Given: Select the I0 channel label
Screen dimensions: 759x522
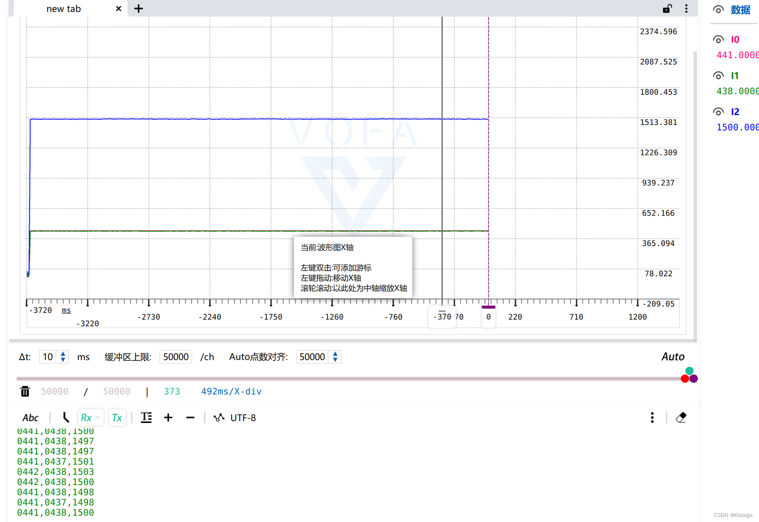Looking at the screenshot, I should click(x=735, y=40).
